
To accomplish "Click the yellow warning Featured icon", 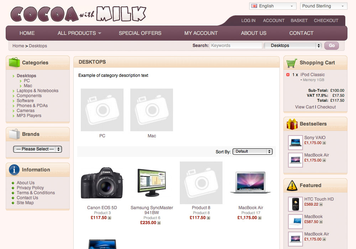I will pyautogui.click(x=292, y=185).
